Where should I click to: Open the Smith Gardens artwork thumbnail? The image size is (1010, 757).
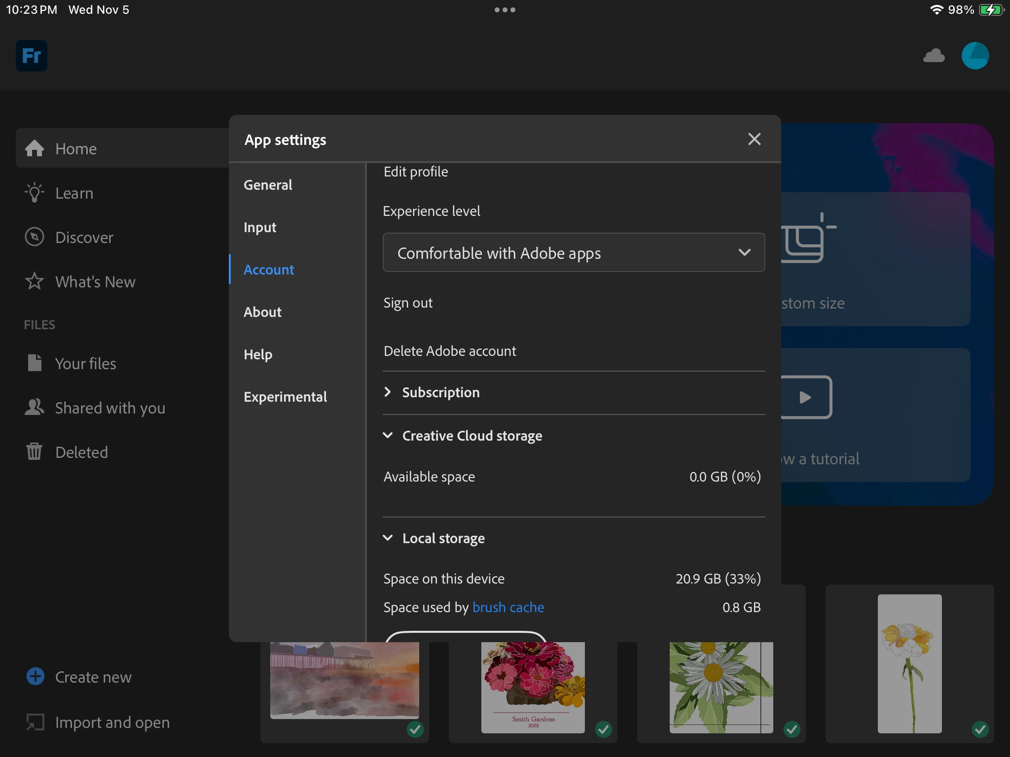(533, 687)
